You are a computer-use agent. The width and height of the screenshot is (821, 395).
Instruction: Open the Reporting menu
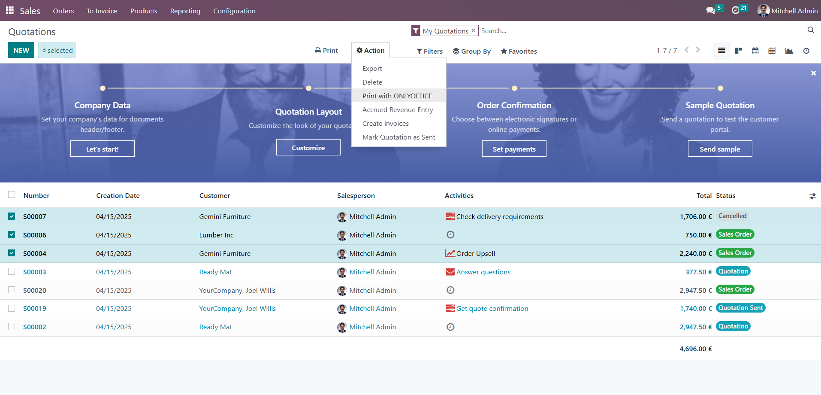pyautogui.click(x=185, y=11)
